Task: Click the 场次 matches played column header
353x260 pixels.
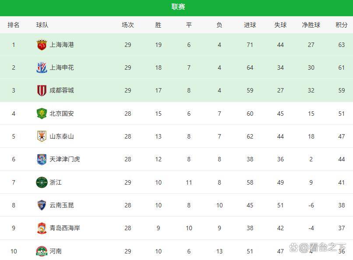Action: (x=128, y=25)
